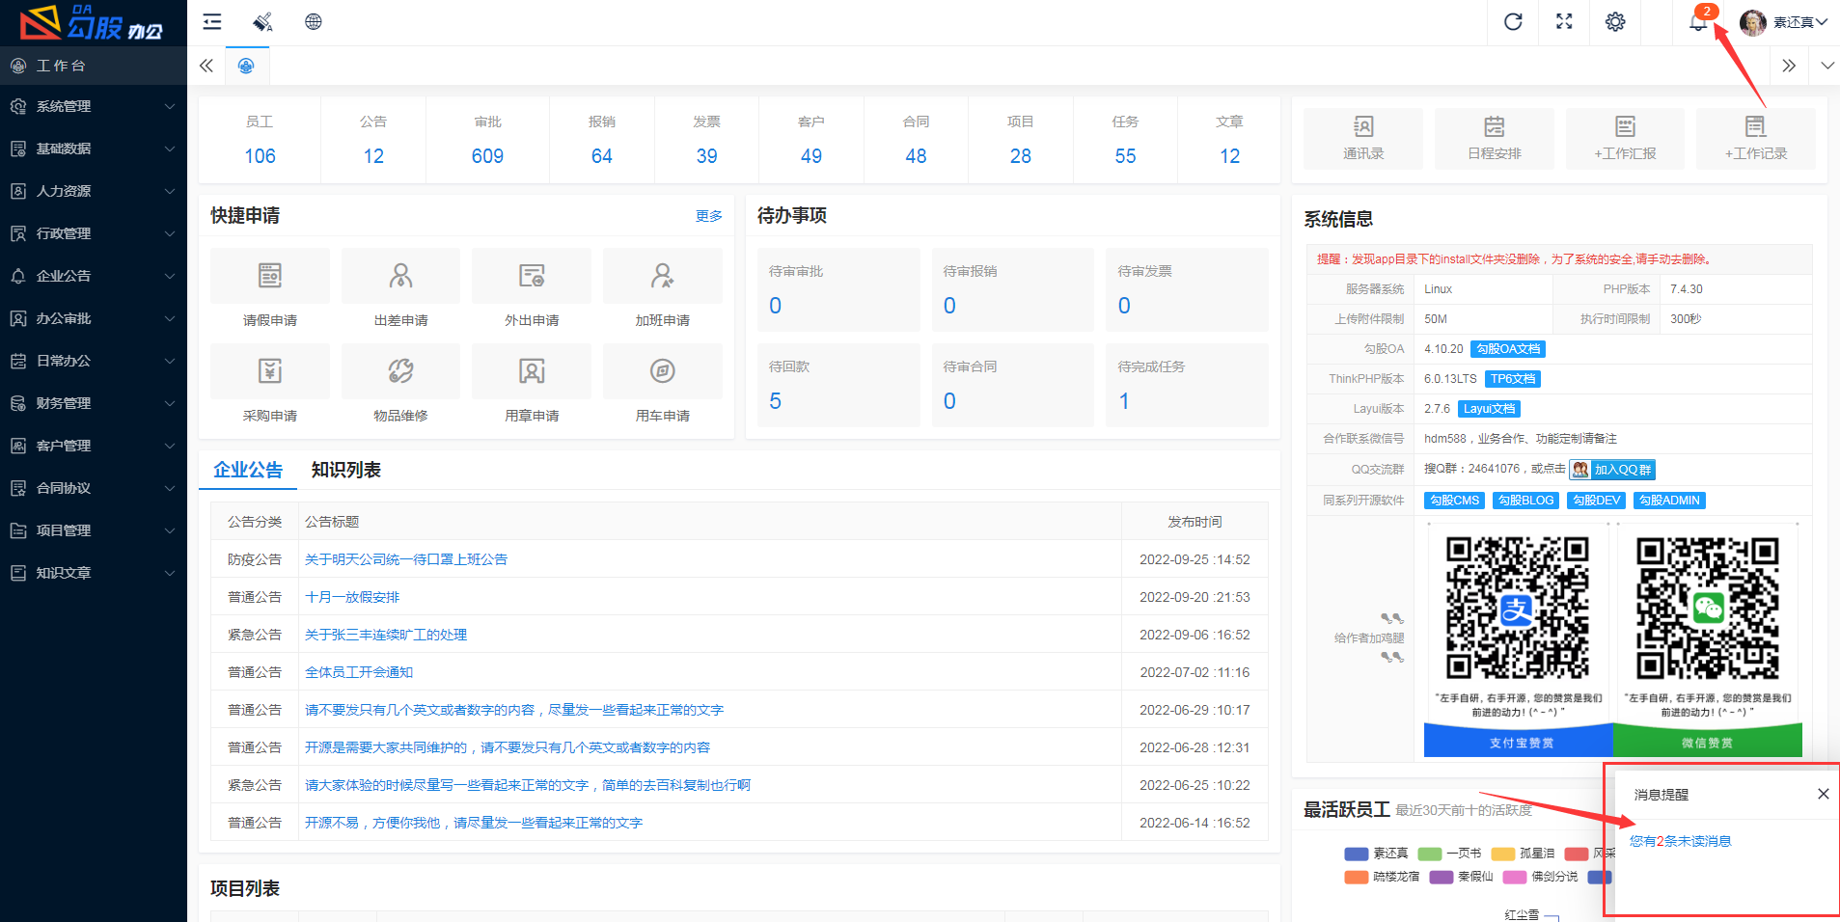Click the 请假申请 quick apply icon
1840x922 pixels.
270,276
